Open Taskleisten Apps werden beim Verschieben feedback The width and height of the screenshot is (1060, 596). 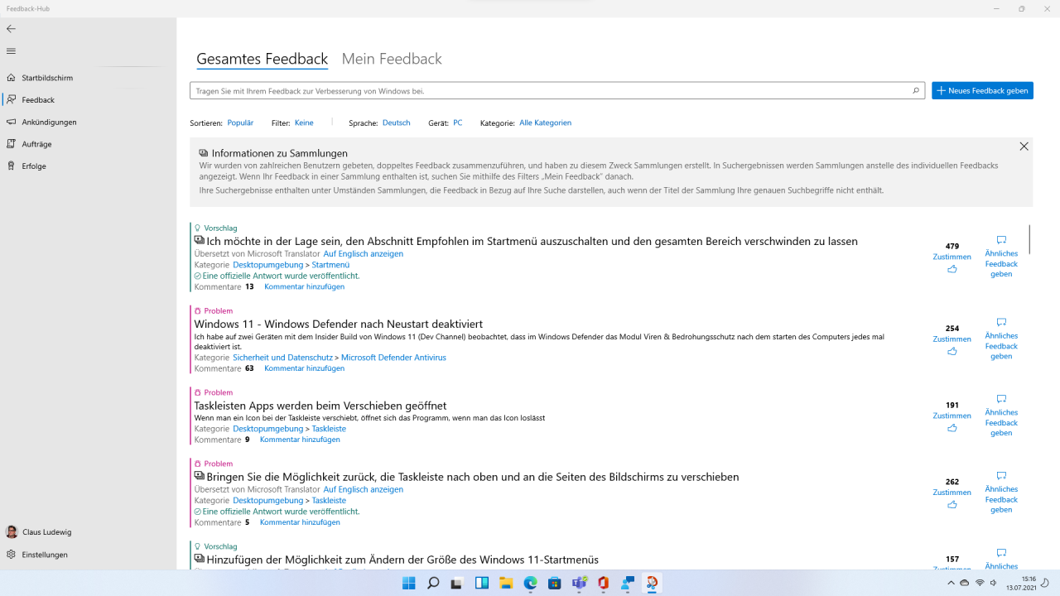[320, 406]
